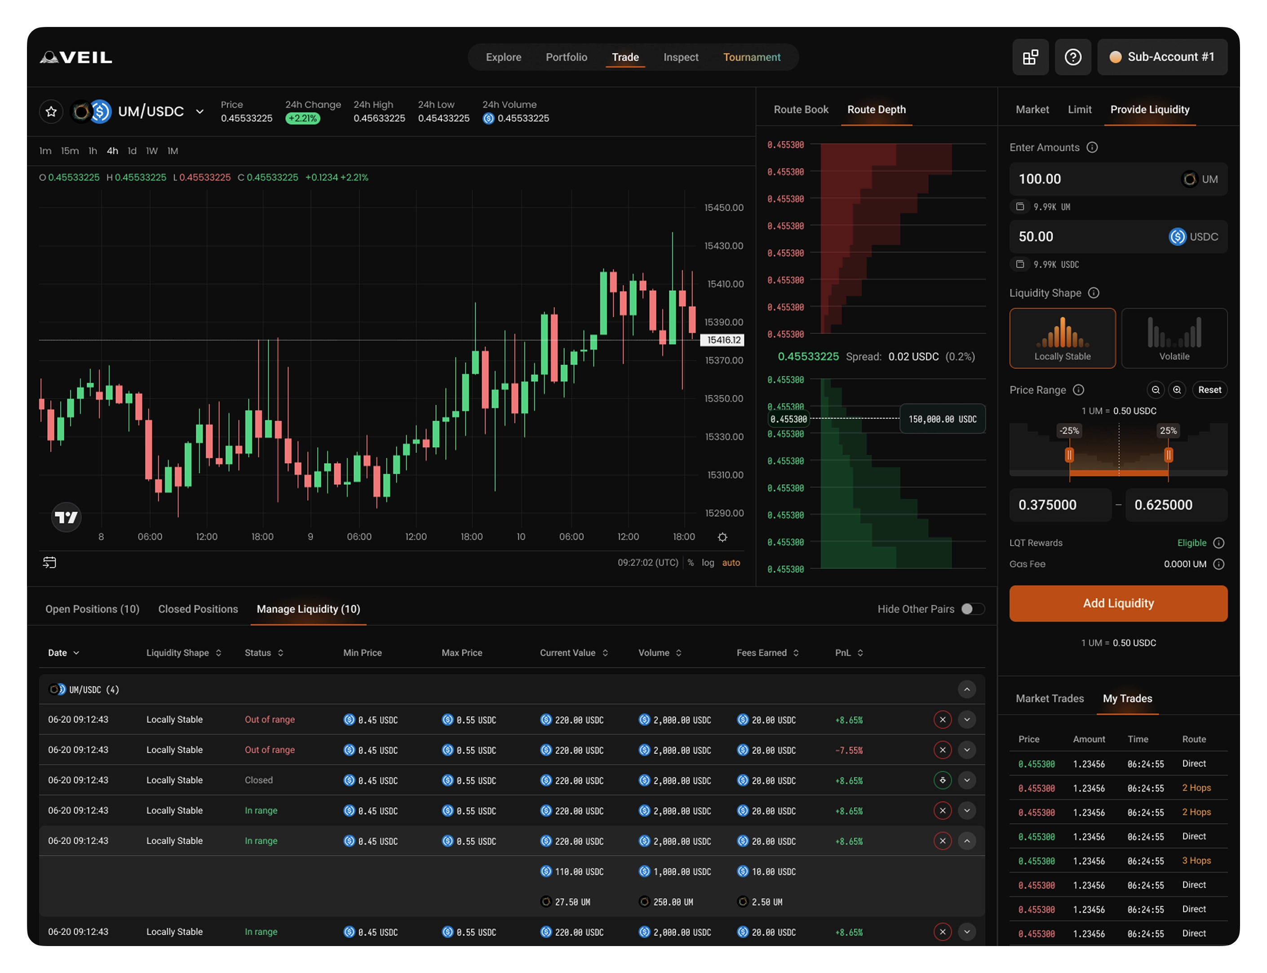
Task: Toggle auto scale on chart
Action: 731,562
